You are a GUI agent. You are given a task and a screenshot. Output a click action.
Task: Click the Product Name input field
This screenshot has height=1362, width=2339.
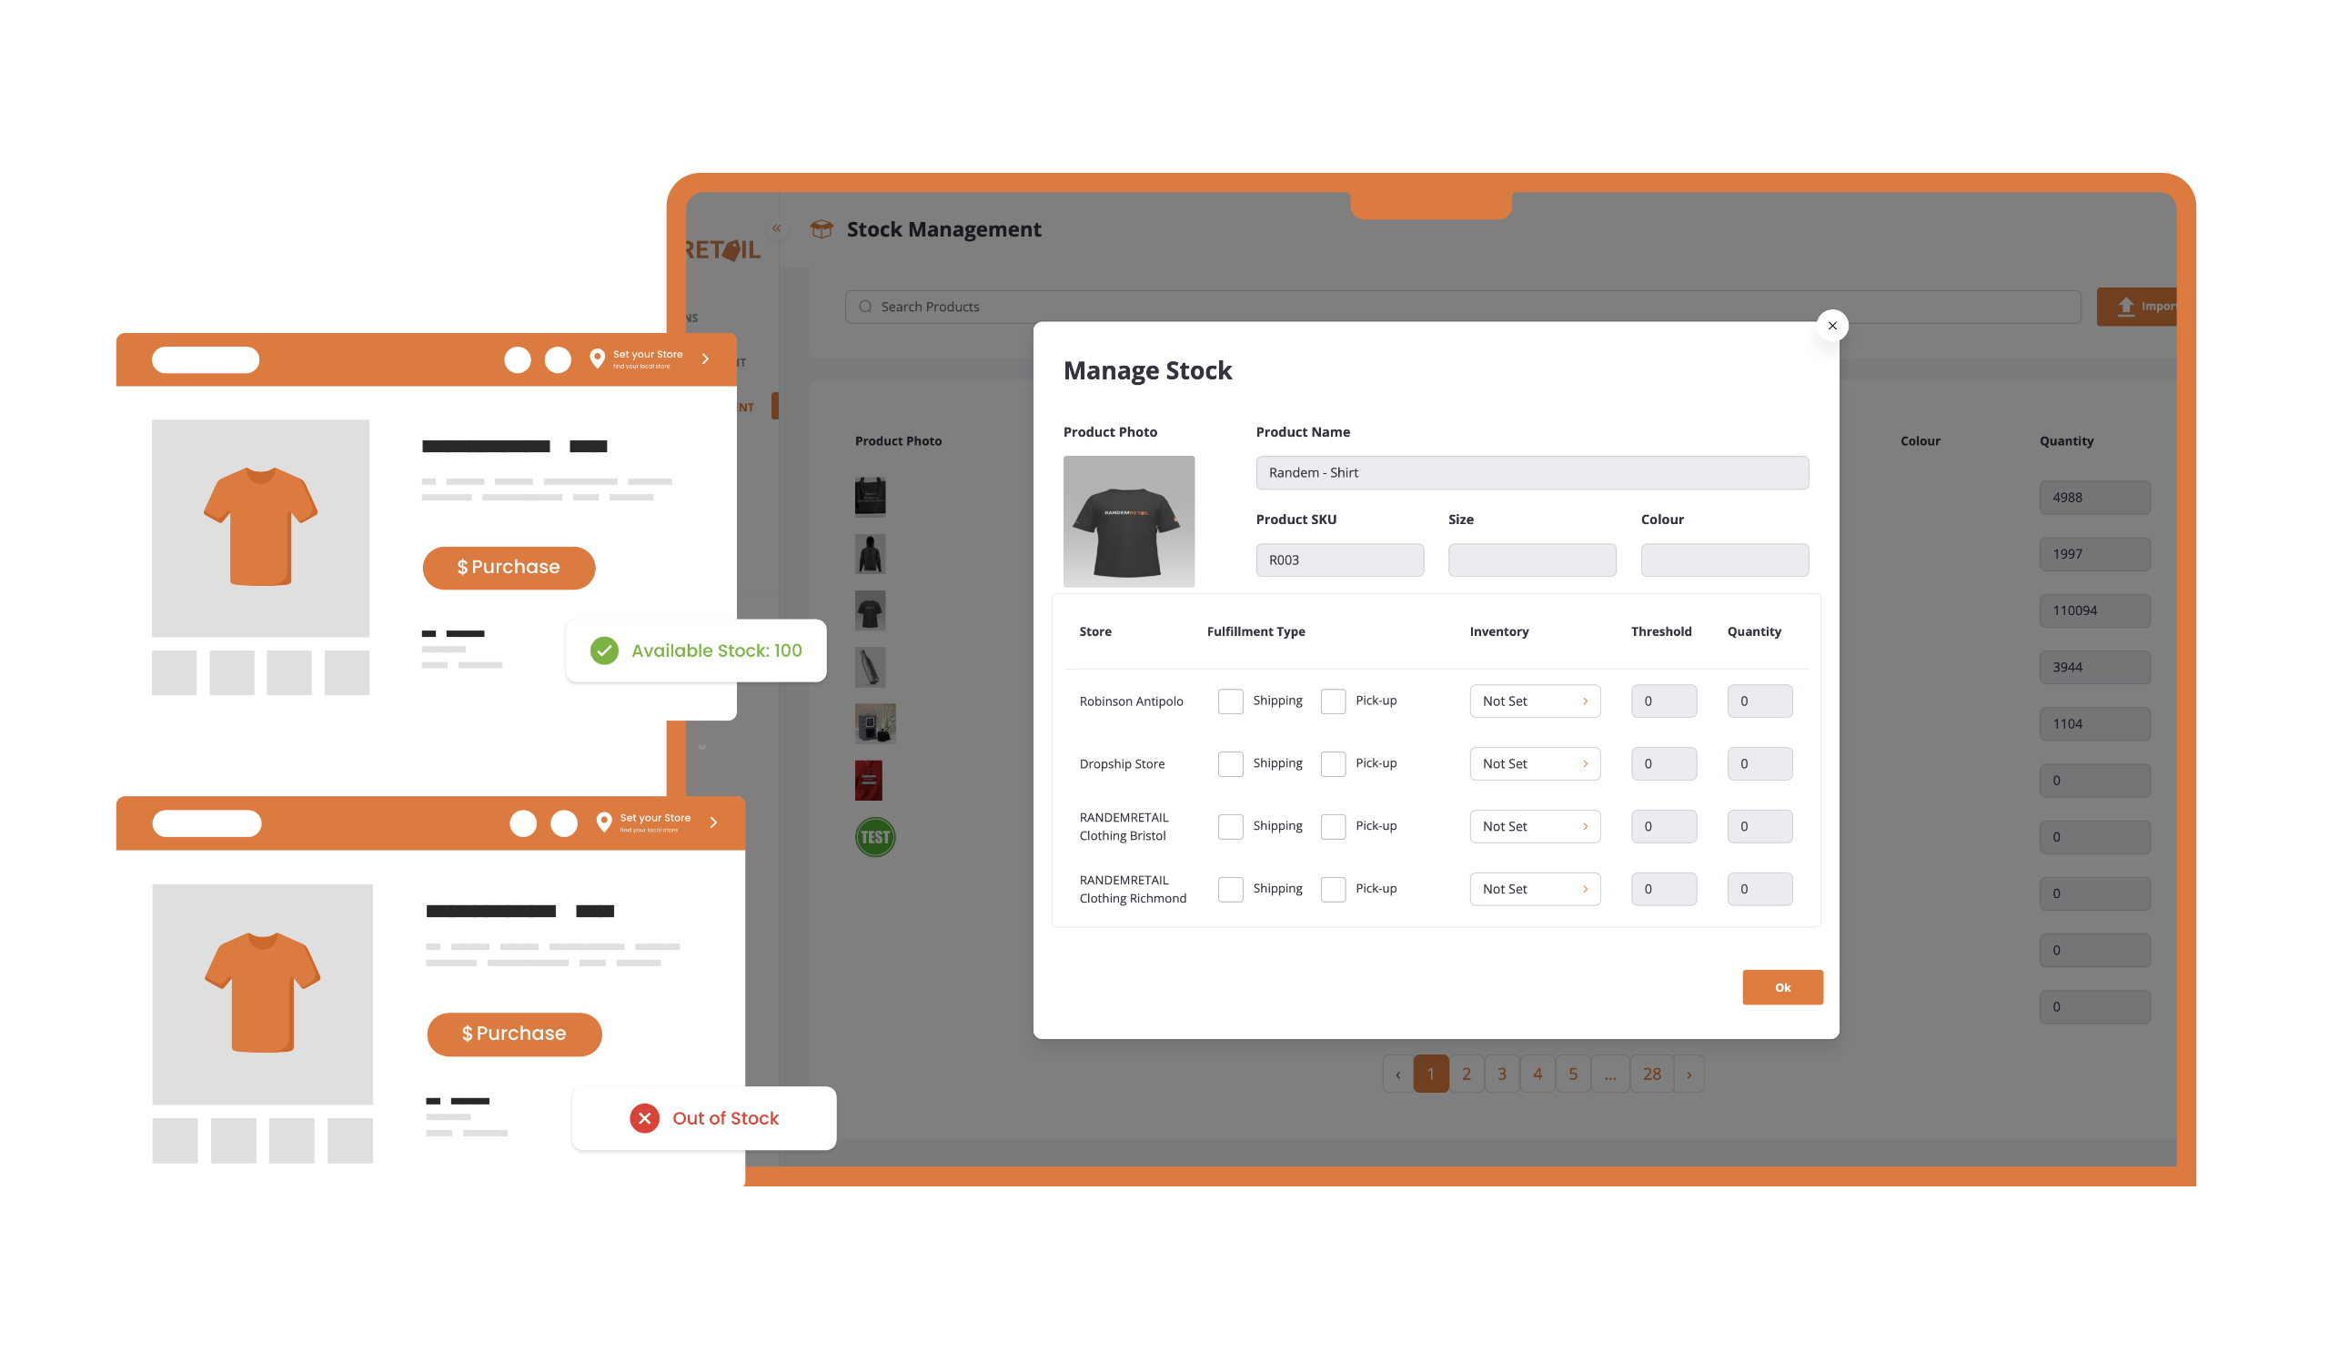pos(1530,470)
